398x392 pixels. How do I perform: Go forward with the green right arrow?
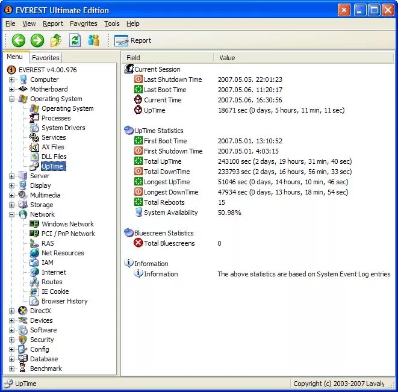[x=37, y=40]
